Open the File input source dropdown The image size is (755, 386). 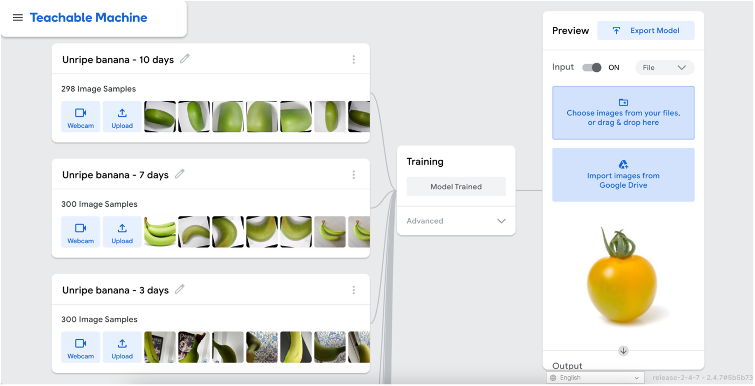(664, 68)
